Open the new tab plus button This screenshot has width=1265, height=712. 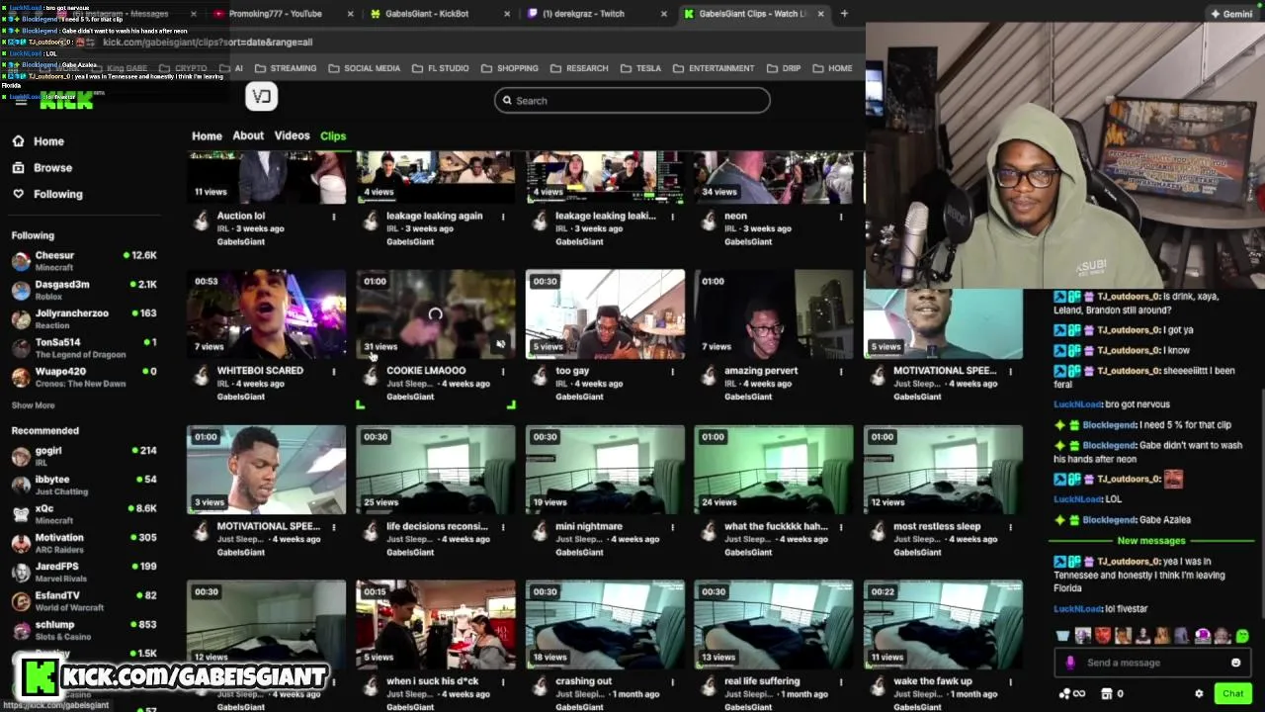[x=844, y=14]
